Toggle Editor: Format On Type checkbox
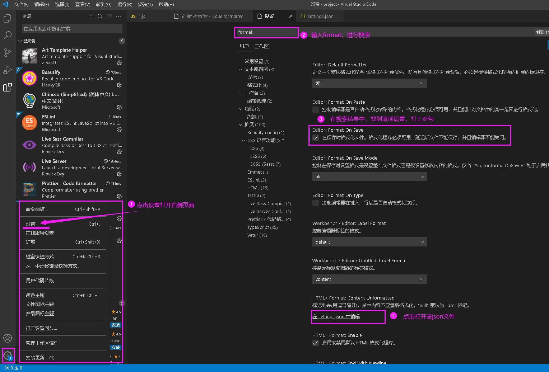549x372 pixels. click(316, 203)
